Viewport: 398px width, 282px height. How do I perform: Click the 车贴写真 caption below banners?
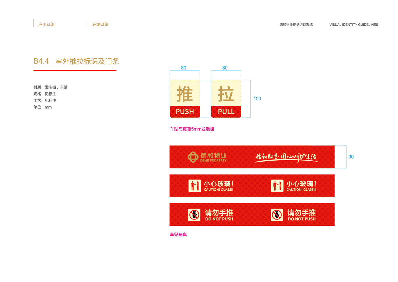(178, 234)
